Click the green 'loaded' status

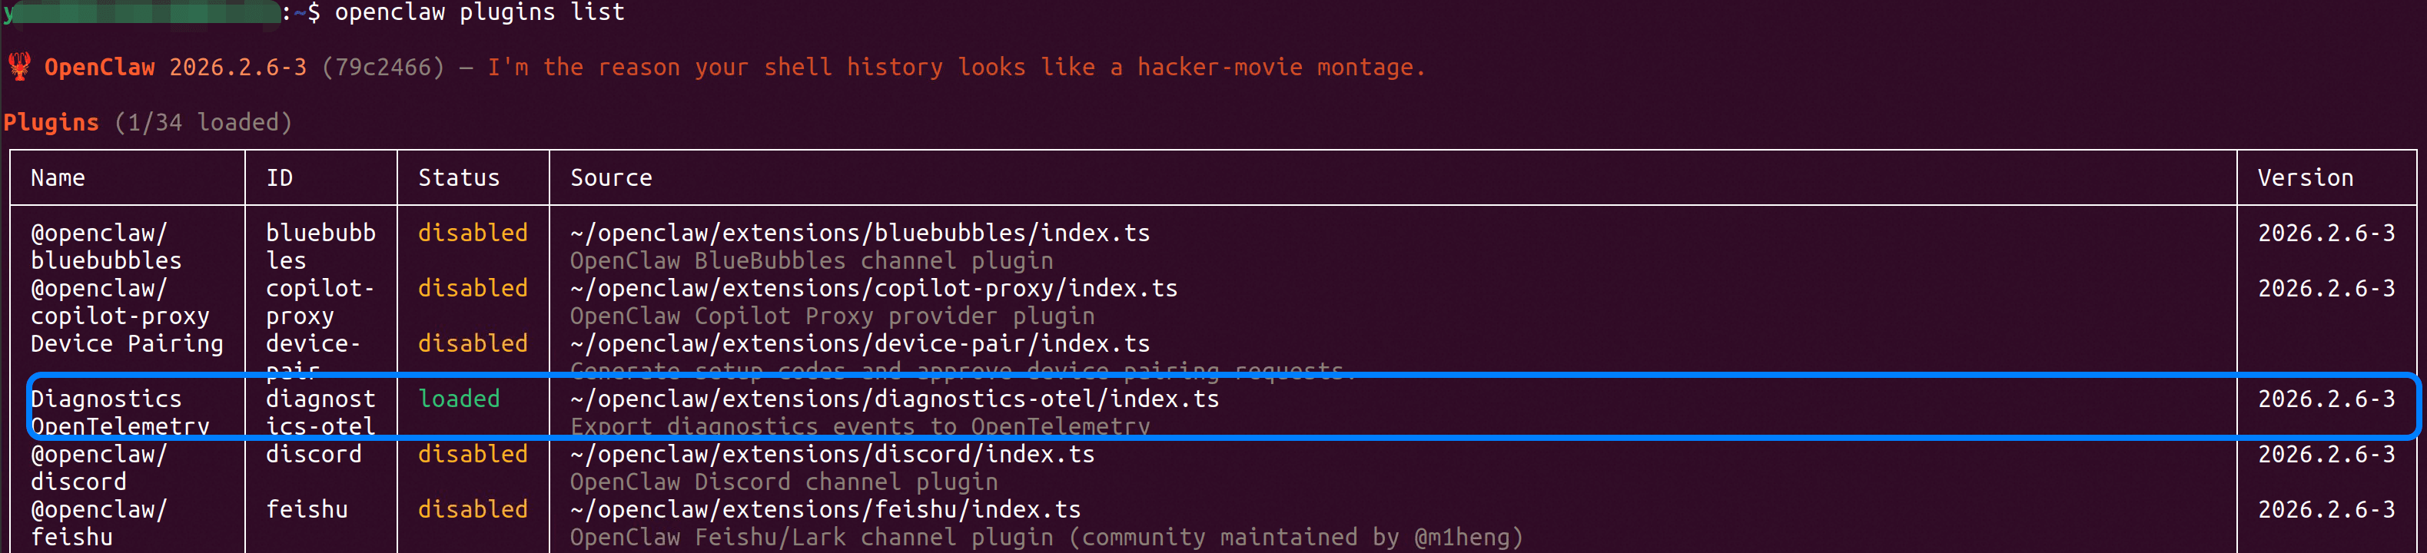pos(459,399)
